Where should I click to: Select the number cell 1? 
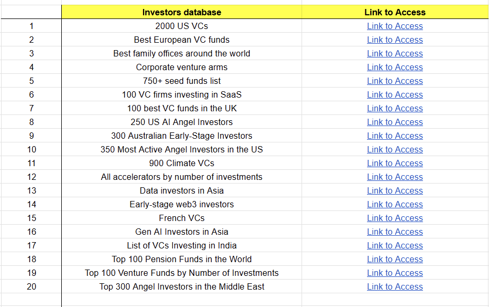31,26
